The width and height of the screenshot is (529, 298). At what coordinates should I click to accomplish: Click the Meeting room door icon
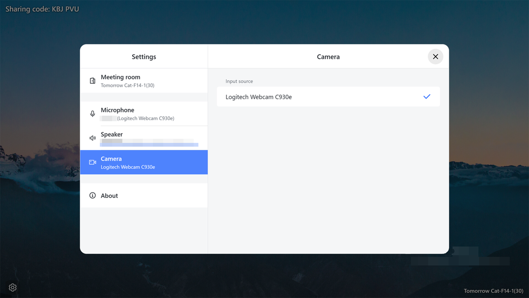click(93, 81)
